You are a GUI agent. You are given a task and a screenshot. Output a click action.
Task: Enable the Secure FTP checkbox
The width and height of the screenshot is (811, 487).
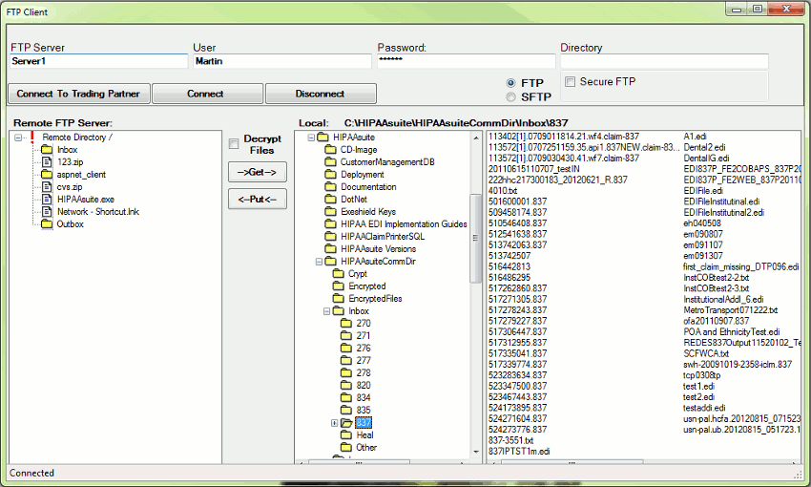tap(571, 82)
